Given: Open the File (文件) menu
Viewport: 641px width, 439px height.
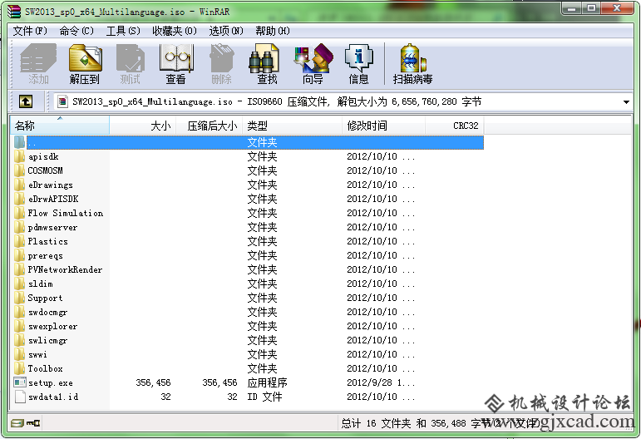Looking at the screenshot, I should click(x=30, y=31).
